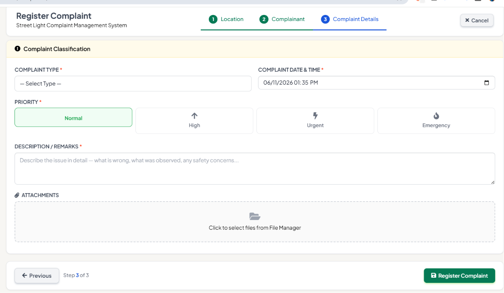This screenshot has height=293, width=504.
Task: Go to the Location step tab
Action: point(226,19)
